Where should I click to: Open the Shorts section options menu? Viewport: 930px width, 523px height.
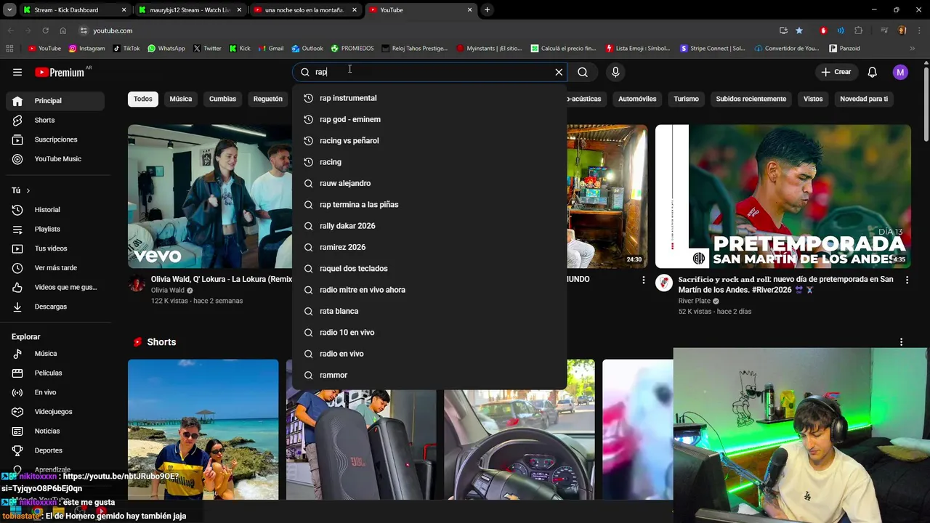click(901, 342)
